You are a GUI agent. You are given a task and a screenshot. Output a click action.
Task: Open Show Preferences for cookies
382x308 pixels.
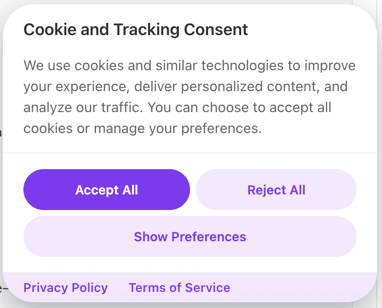pyautogui.click(x=190, y=237)
